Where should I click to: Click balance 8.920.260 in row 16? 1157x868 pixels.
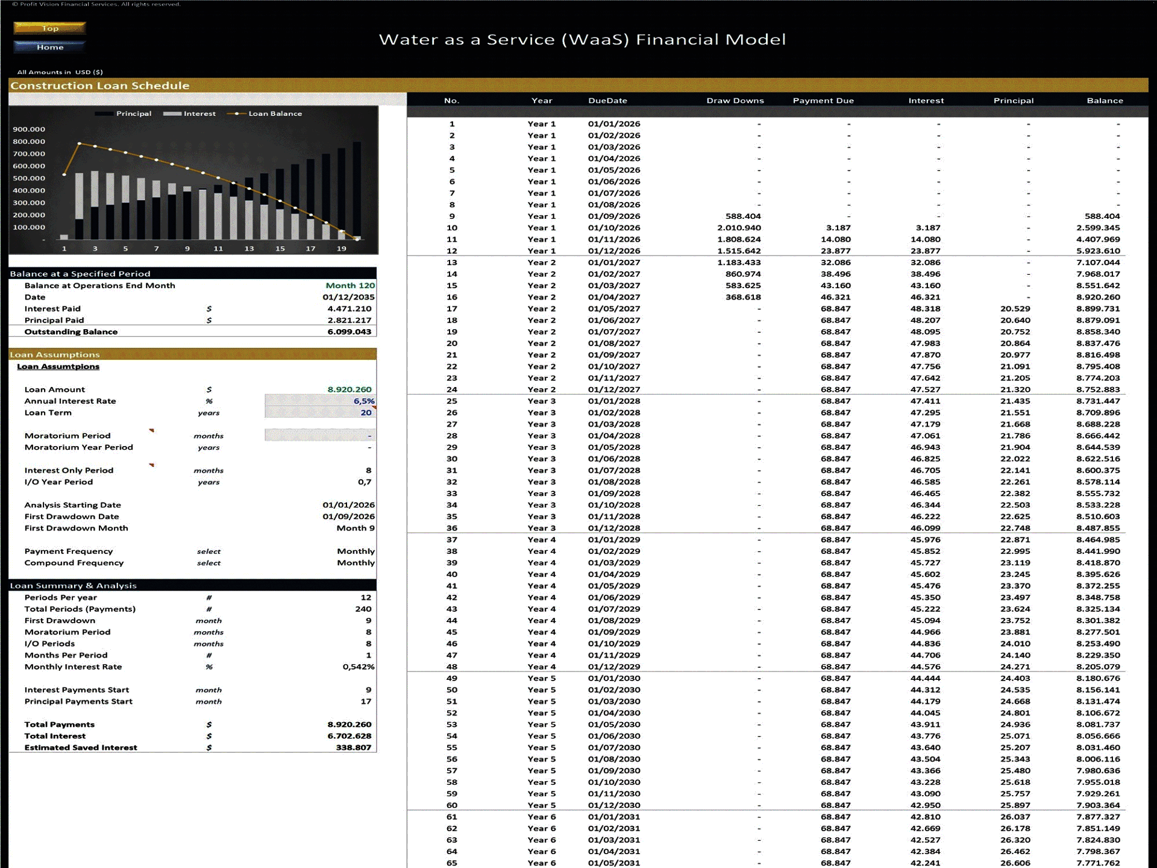click(x=1098, y=297)
